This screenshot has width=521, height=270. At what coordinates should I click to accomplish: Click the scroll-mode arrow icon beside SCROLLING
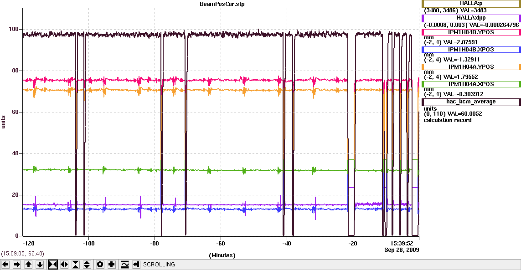(x=136, y=265)
